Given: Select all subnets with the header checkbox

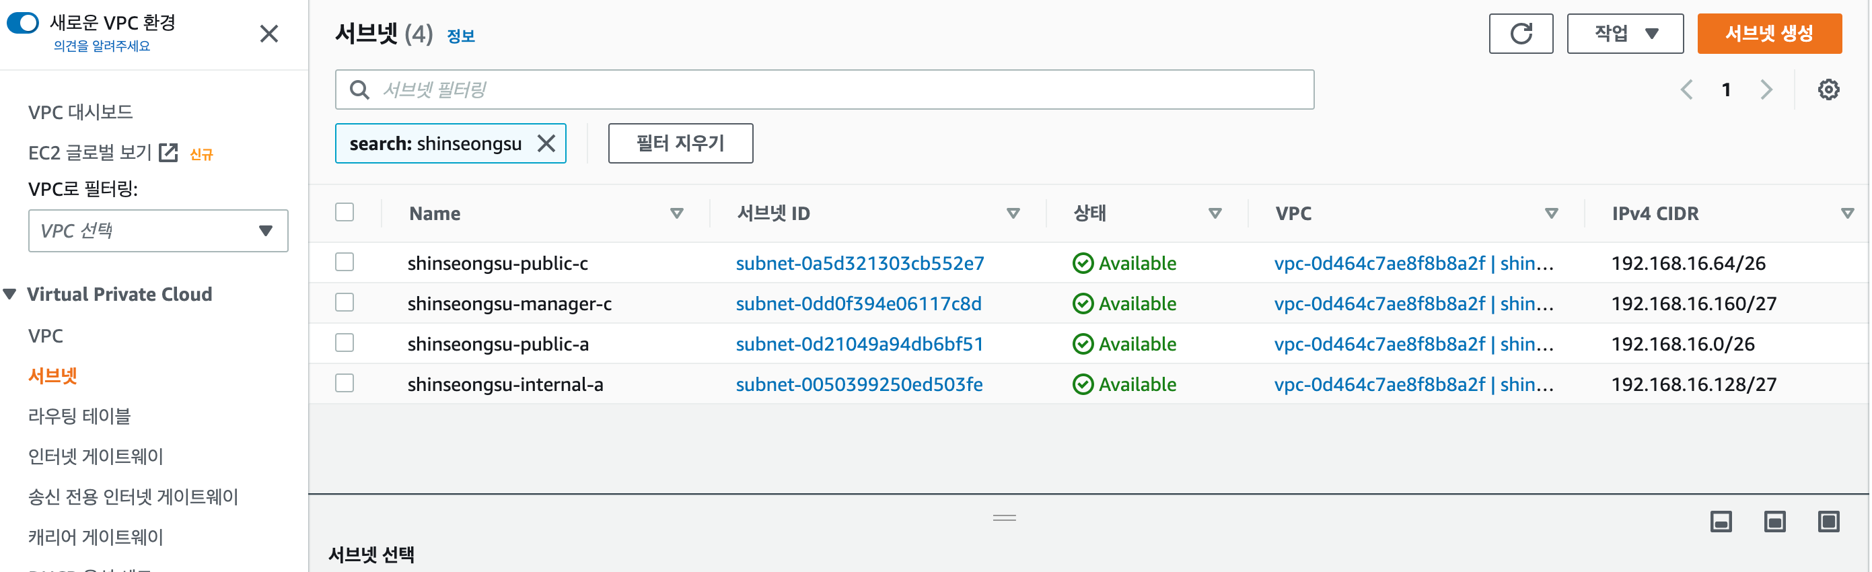Looking at the screenshot, I should [x=345, y=212].
